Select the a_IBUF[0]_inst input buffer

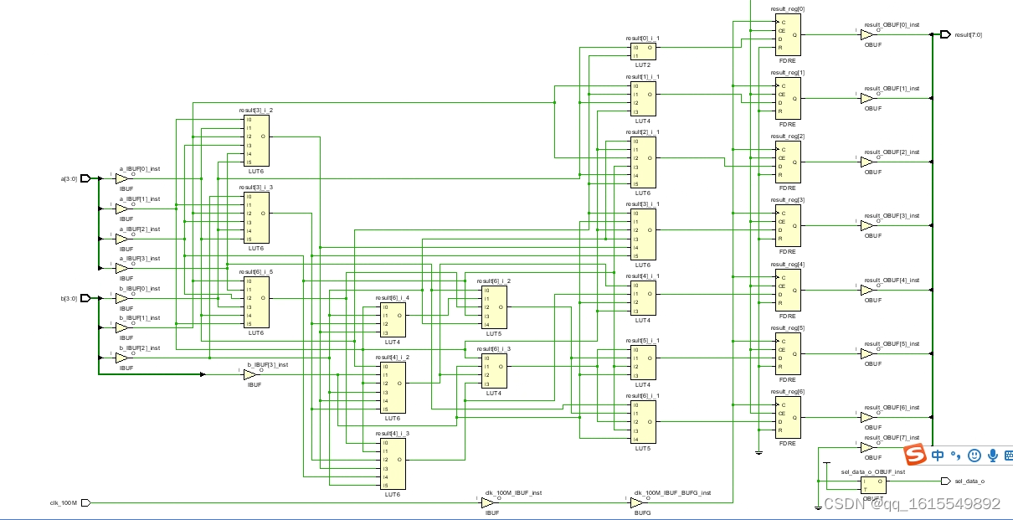[121, 178]
